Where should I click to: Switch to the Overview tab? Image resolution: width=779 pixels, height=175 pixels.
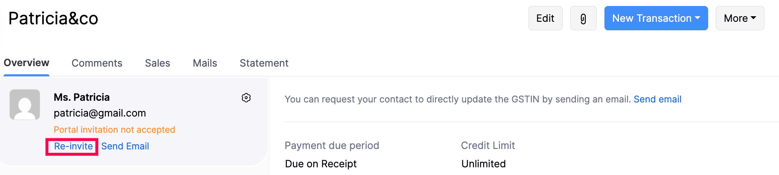tap(26, 63)
